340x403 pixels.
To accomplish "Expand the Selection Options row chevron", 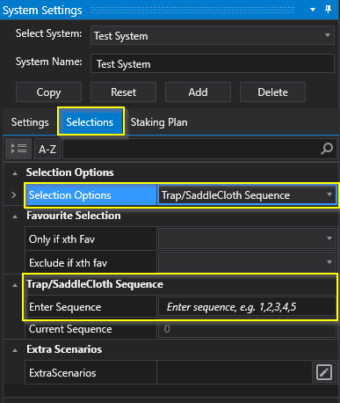I will [14, 194].
